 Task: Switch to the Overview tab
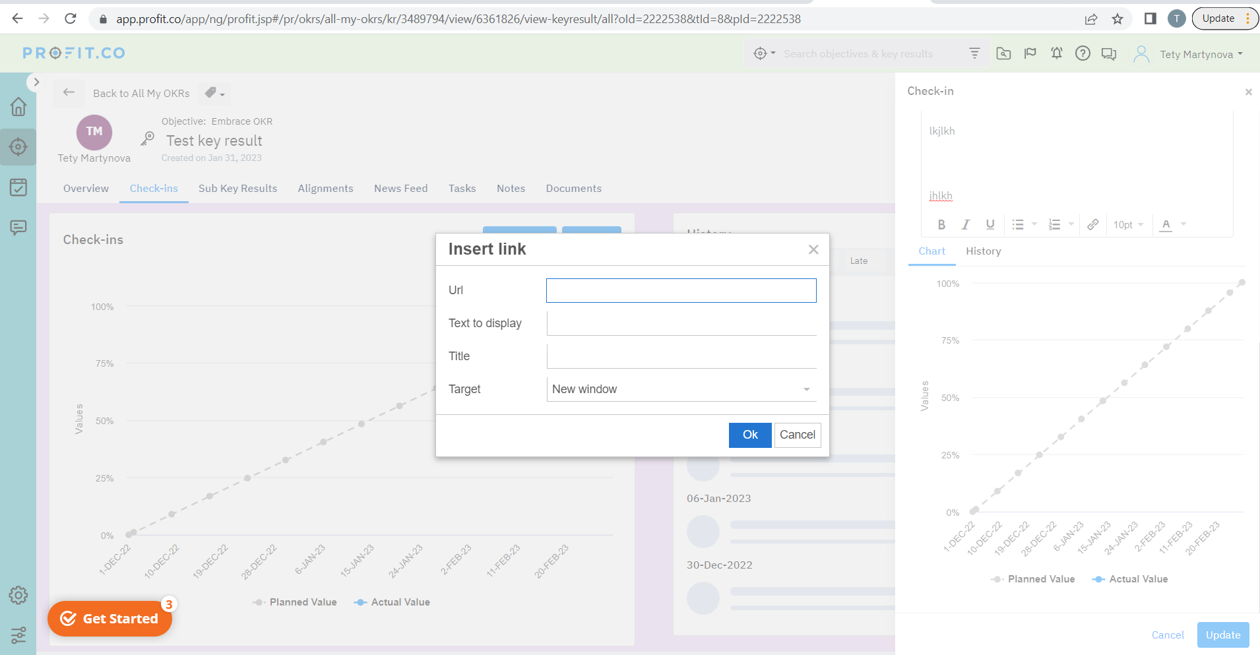tap(86, 189)
